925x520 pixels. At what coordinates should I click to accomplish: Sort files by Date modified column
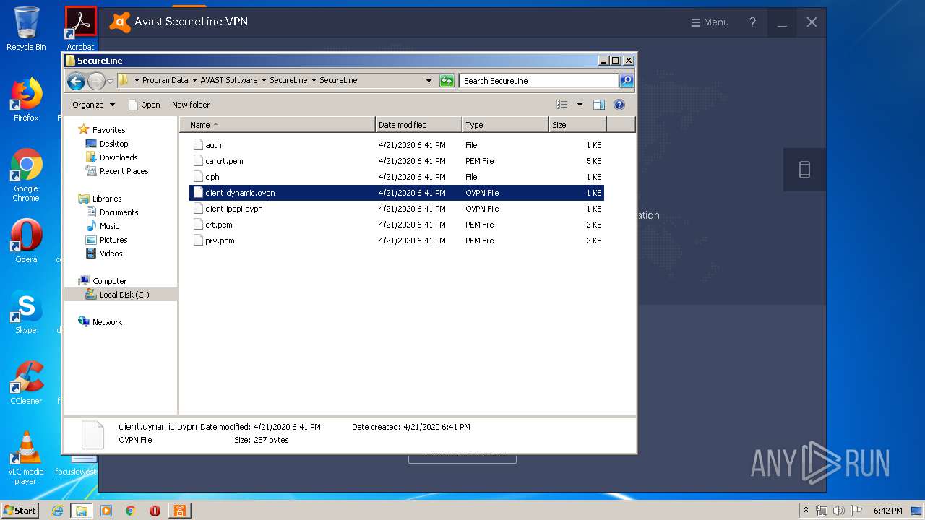pos(418,125)
